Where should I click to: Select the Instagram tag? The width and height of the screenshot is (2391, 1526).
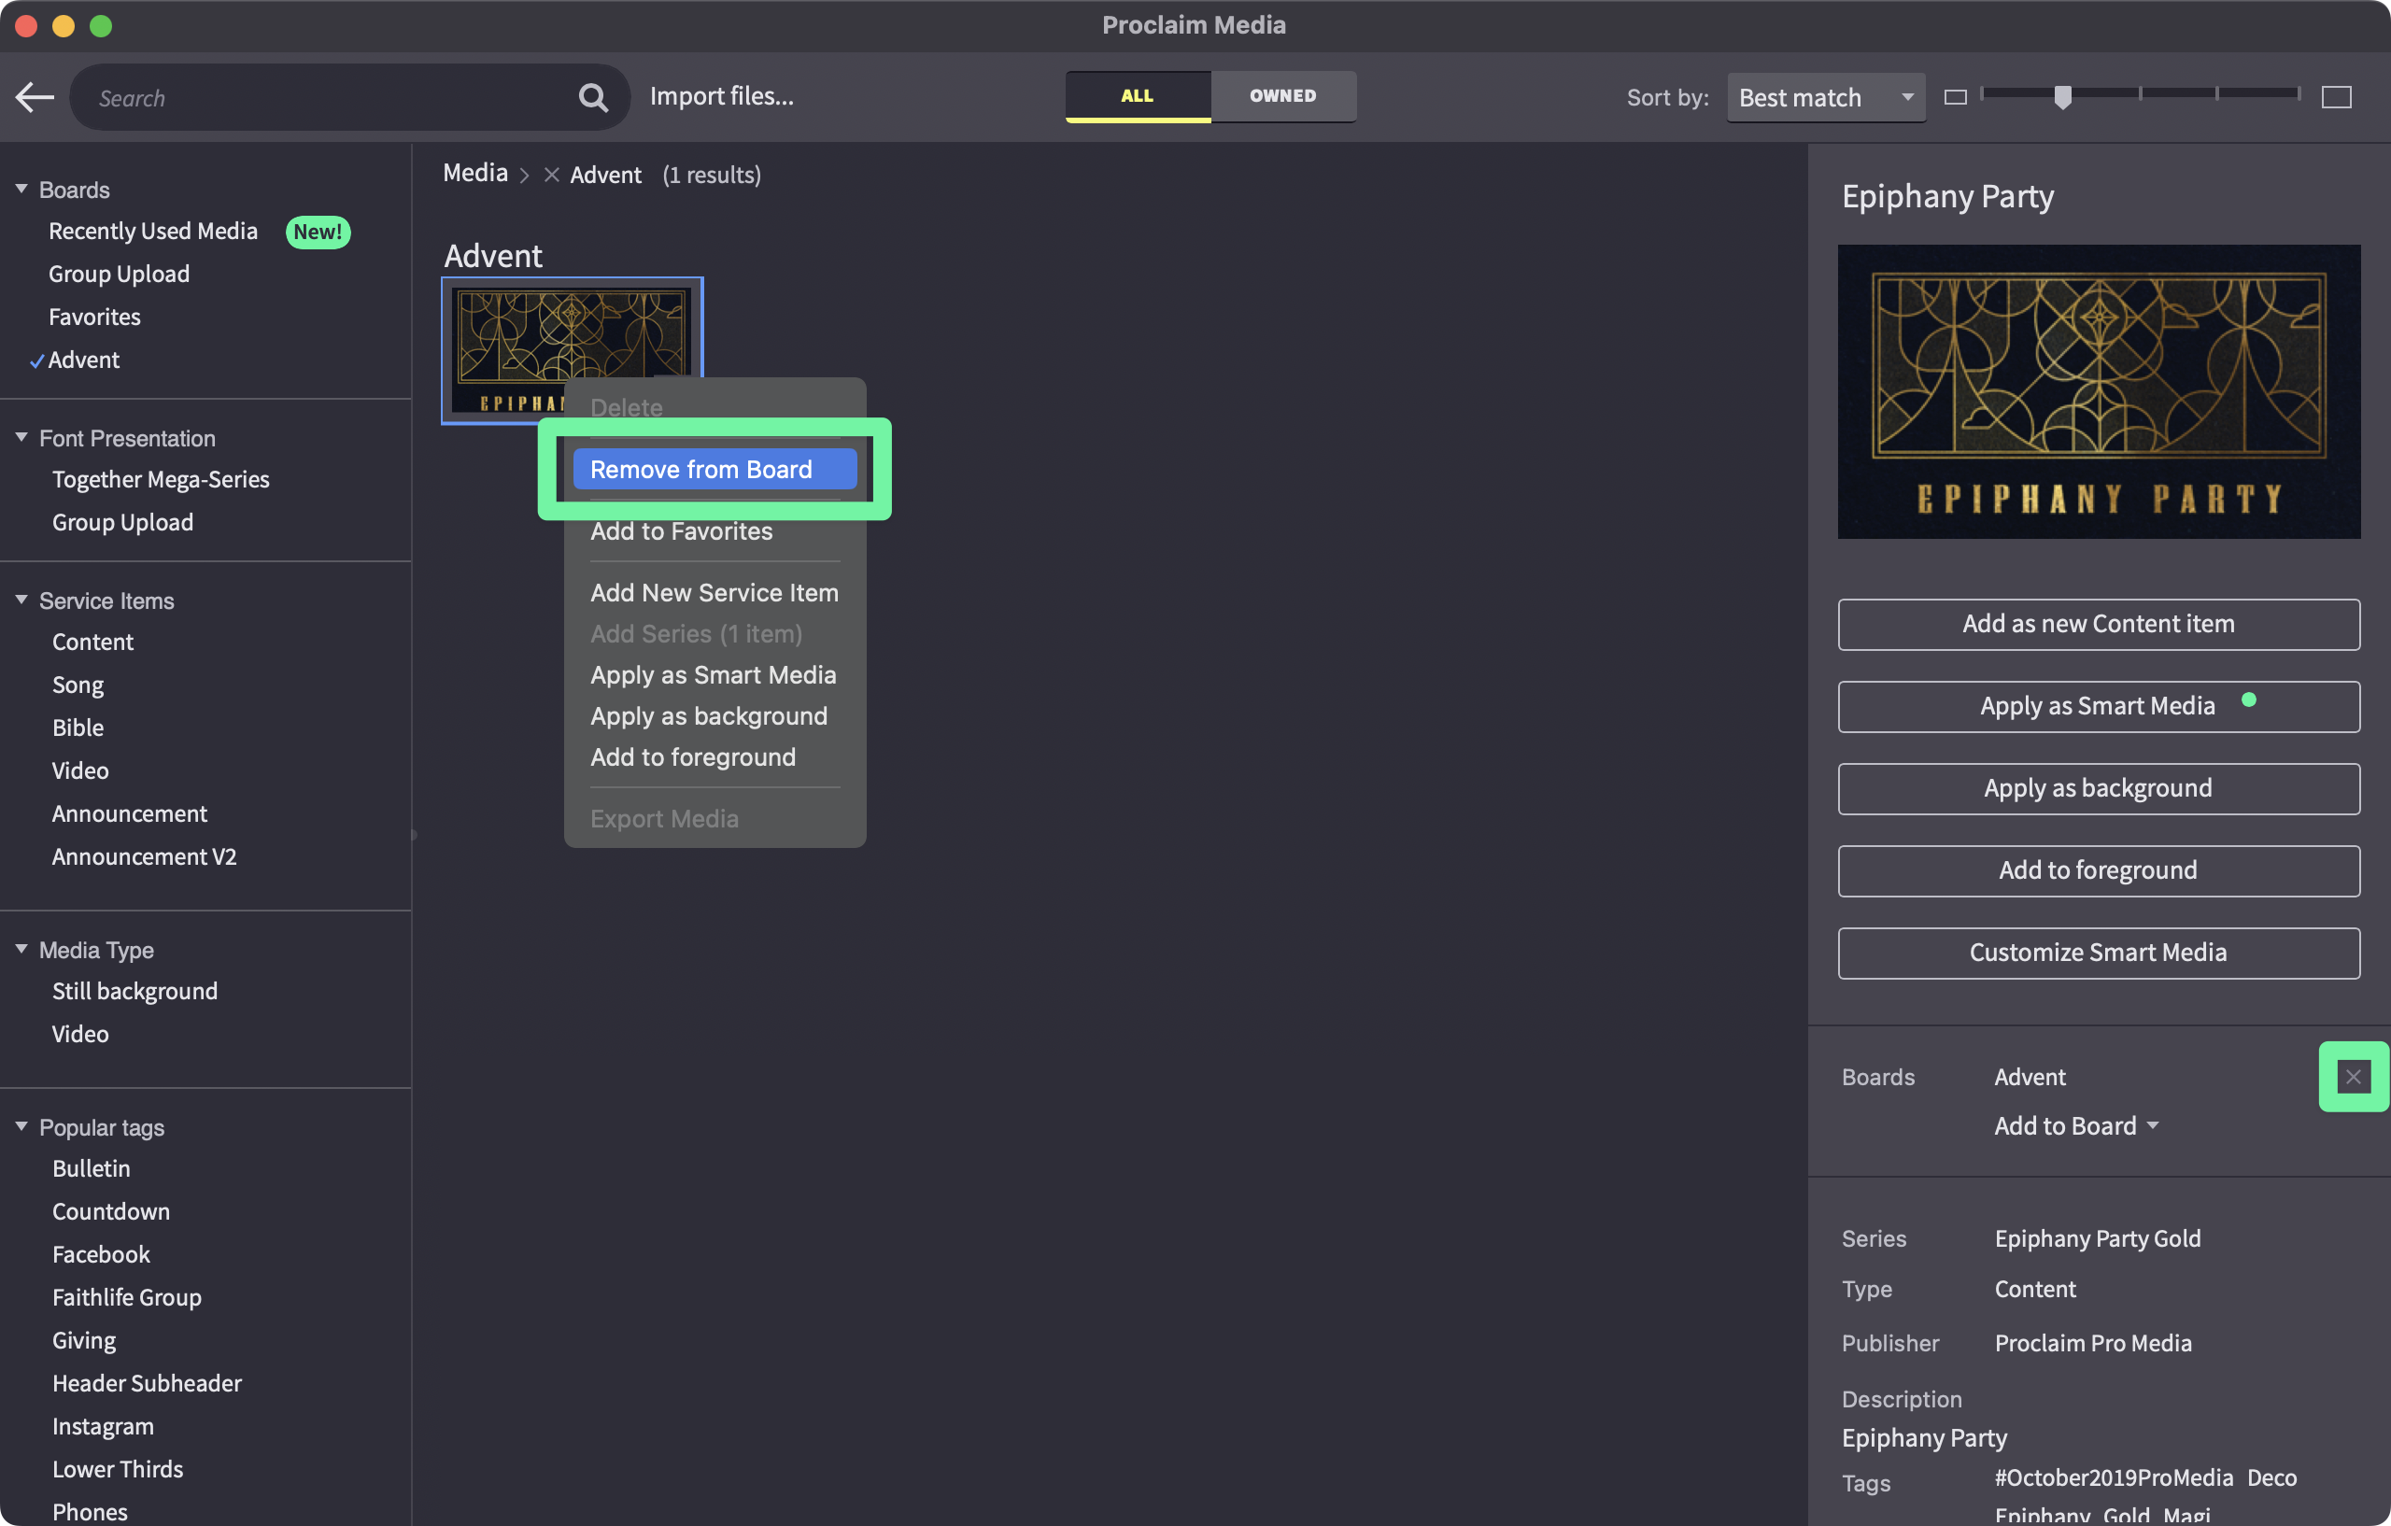(104, 1426)
